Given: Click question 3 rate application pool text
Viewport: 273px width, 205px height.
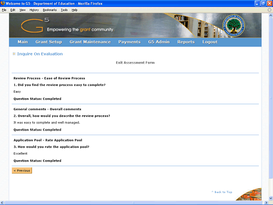Looking at the screenshot, I should click(x=51, y=147).
